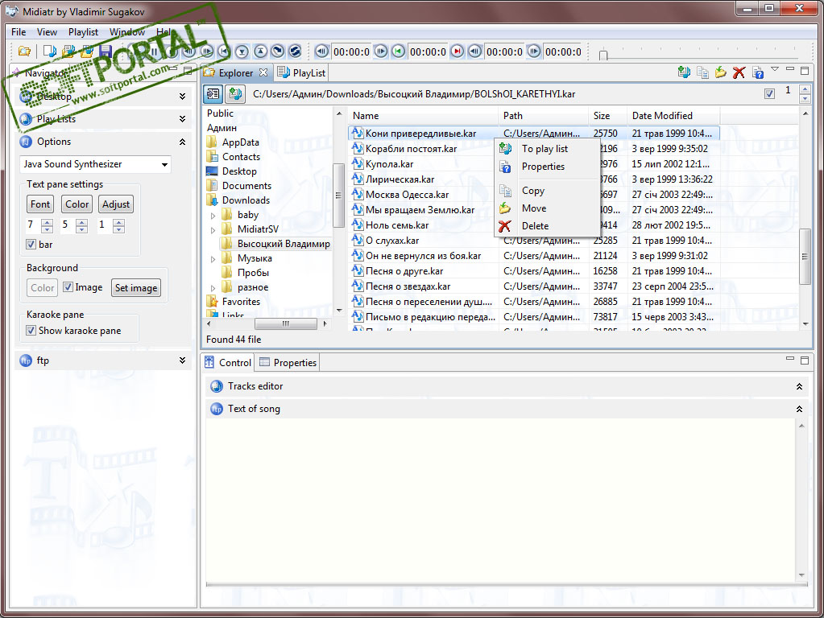824x618 pixels.
Task: Toggle checkbox right of the path bar
Action: tap(769, 94)
